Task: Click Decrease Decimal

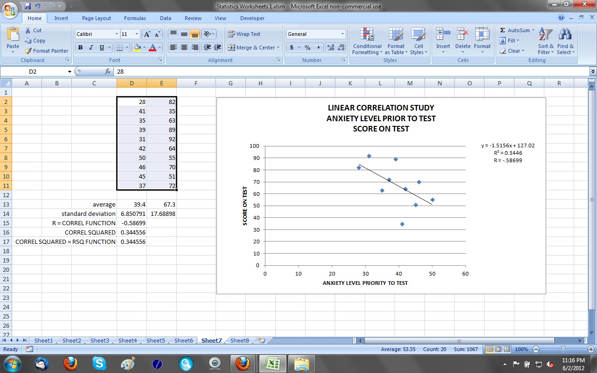Action: pos(341,48)
